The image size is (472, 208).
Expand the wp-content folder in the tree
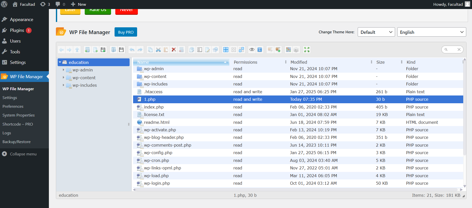pos(63,77)
